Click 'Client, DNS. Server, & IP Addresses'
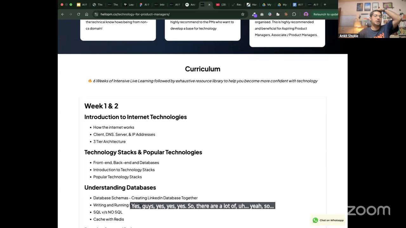 (x=124, y=134)
